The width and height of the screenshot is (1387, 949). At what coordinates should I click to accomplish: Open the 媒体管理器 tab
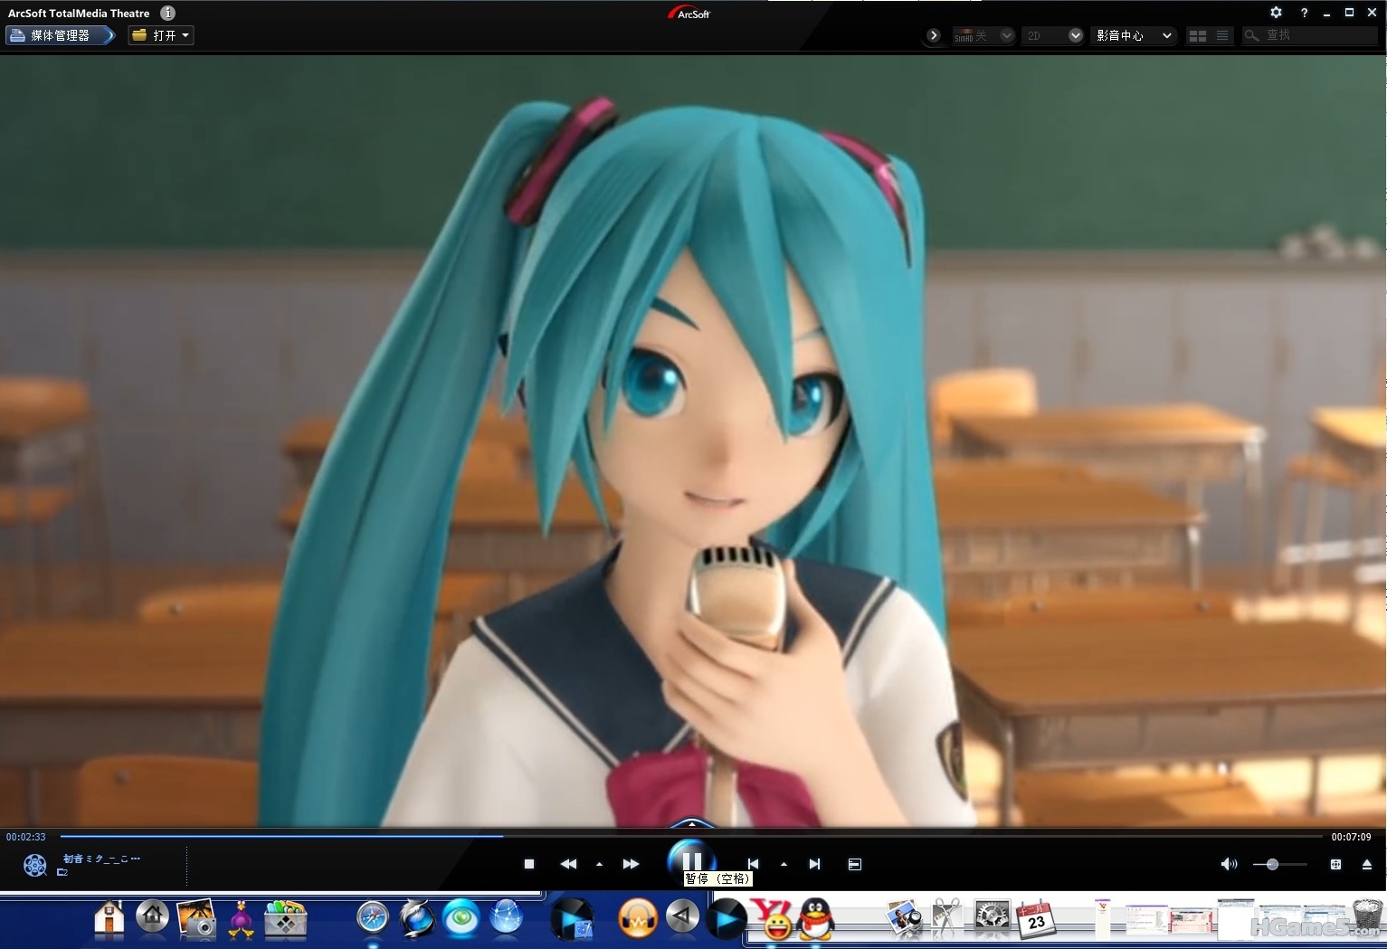point(60,35)
